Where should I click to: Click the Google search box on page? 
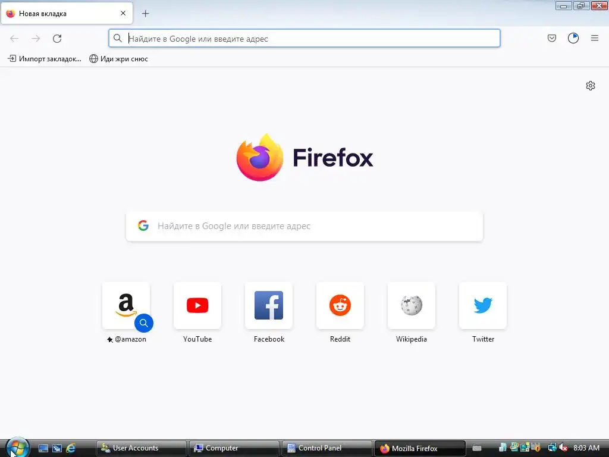click(304, 226)
